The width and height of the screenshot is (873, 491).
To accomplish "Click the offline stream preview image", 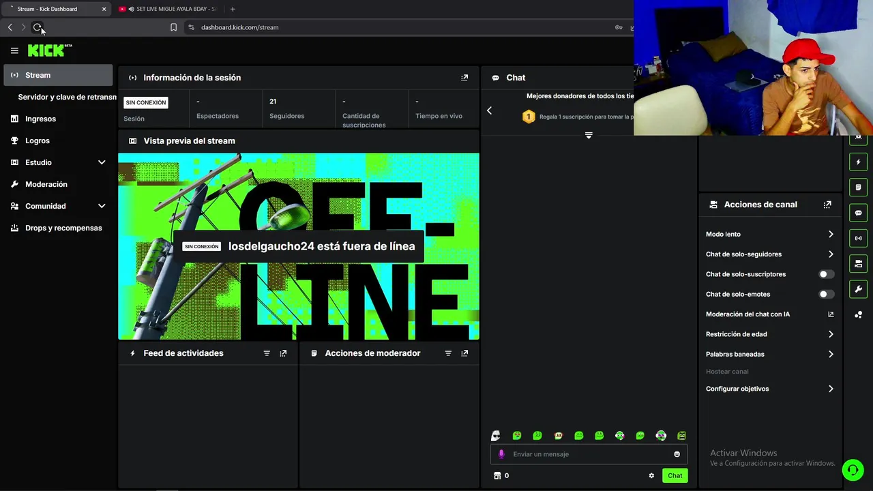I will [x=299, y=246].
